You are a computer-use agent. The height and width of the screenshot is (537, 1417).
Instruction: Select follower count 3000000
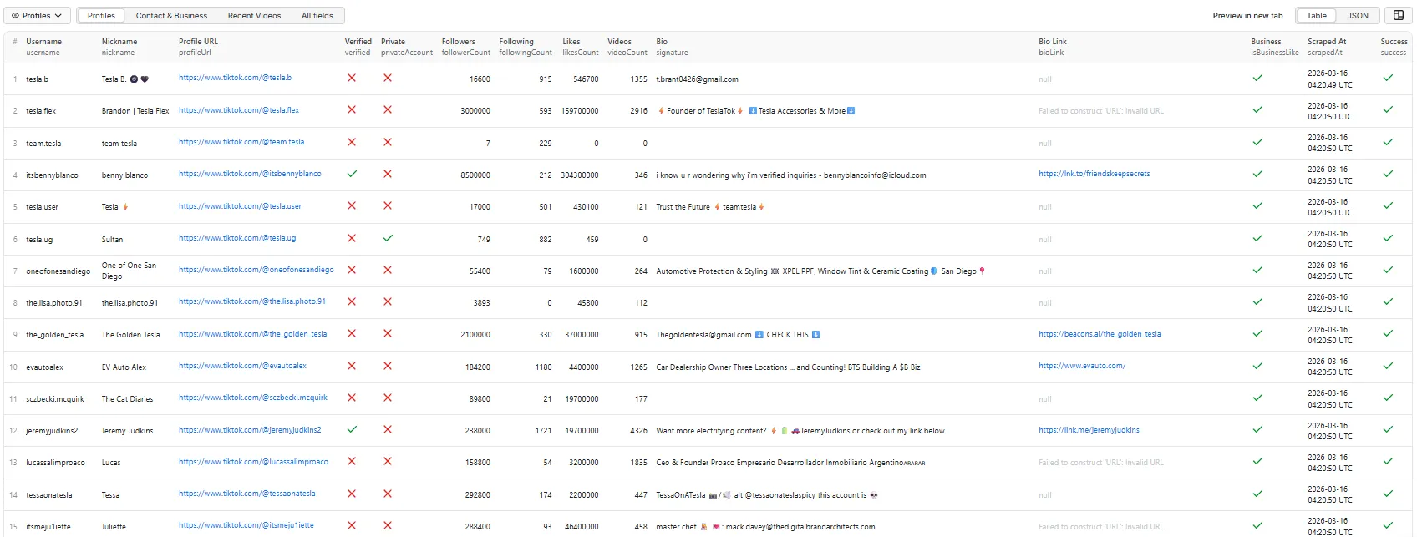475,111
